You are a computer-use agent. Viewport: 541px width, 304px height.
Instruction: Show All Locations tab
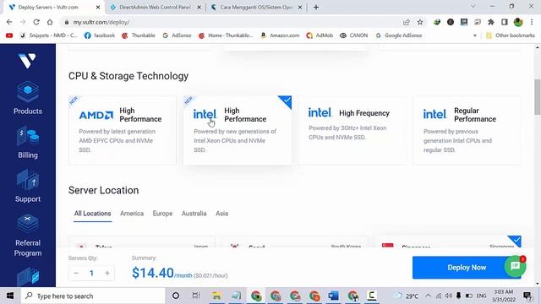92,214
